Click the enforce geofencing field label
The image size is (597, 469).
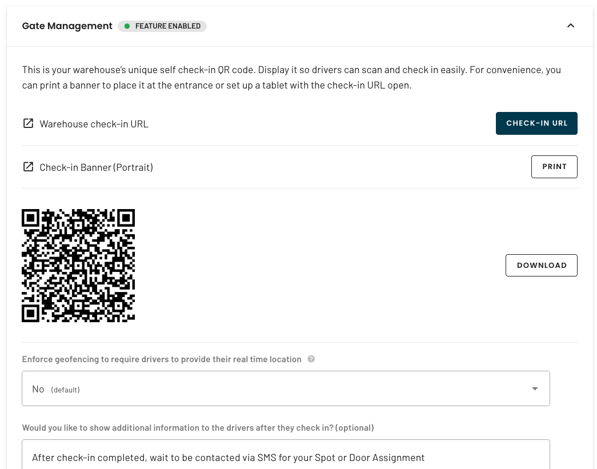coord(162,359)
